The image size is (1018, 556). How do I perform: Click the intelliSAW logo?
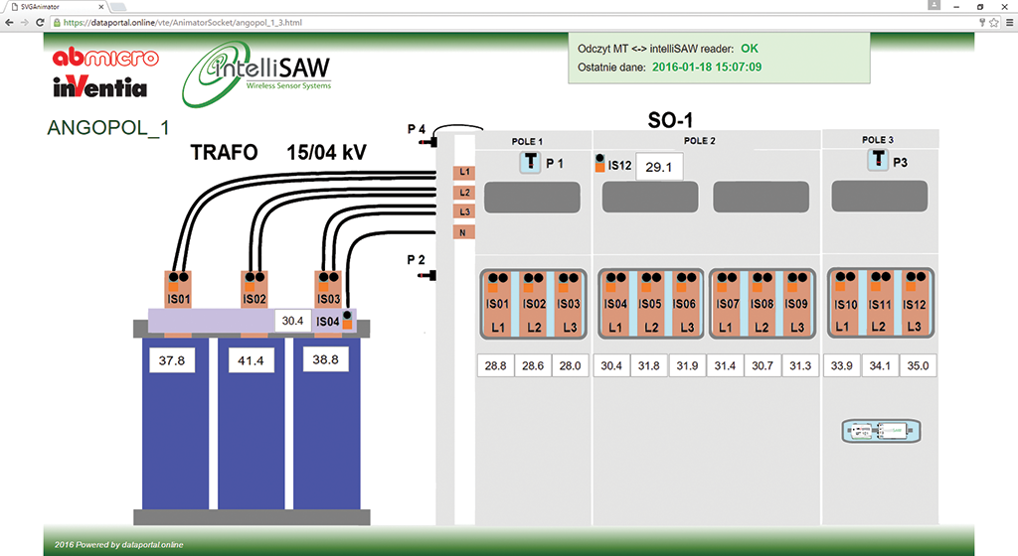point(260,74)
